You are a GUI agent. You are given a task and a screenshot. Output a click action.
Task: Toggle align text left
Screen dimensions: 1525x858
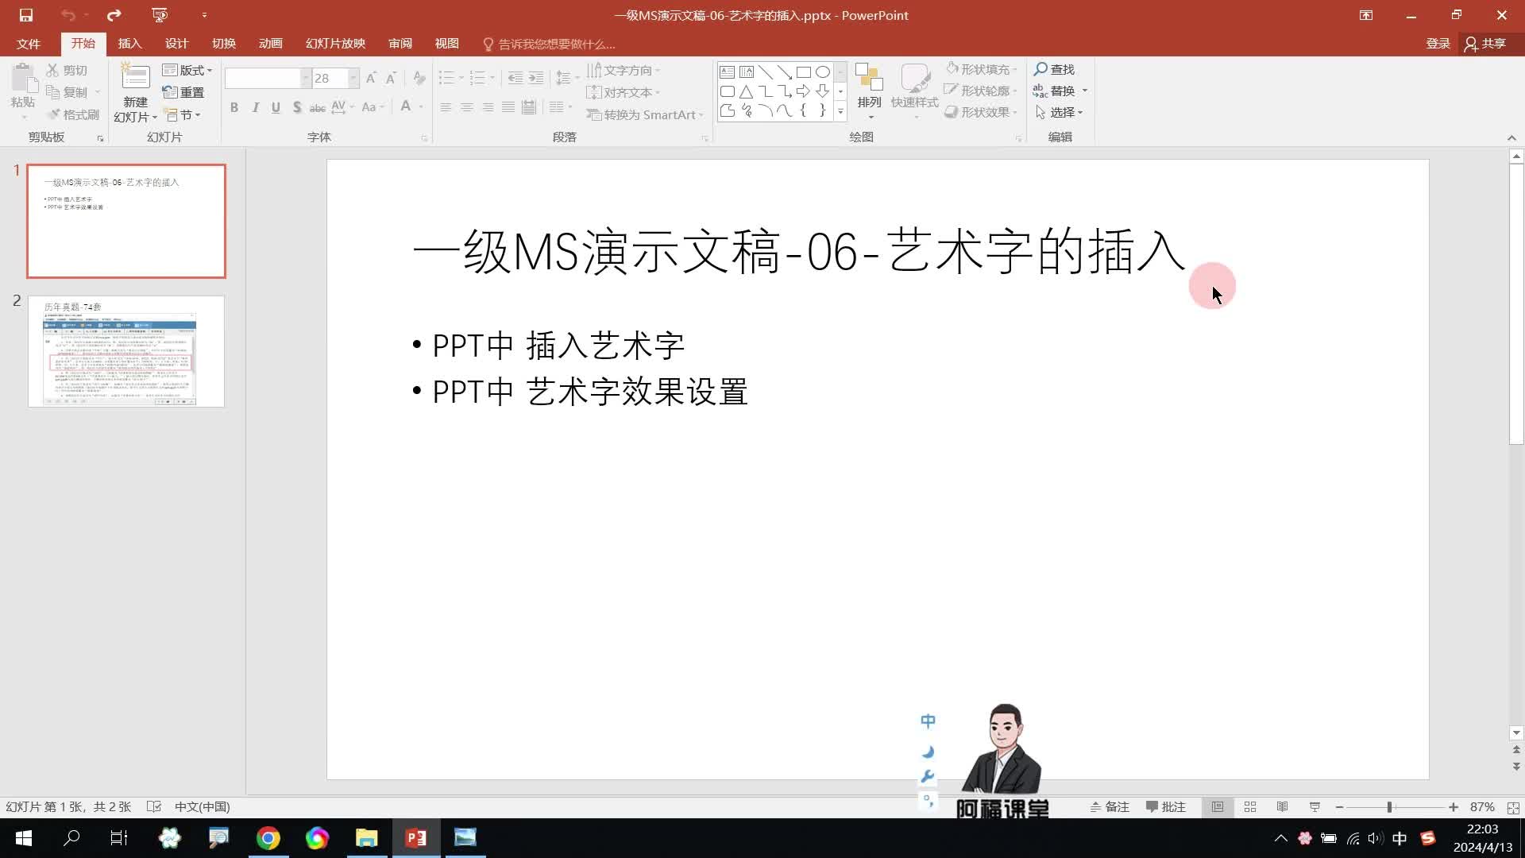tap(446, 107)
